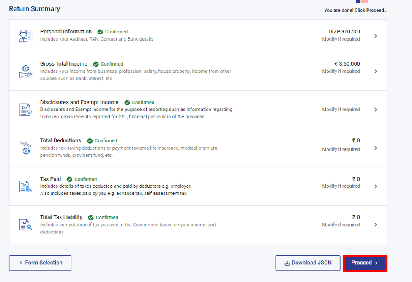Select the Total Deductions heading

(60, 140)
